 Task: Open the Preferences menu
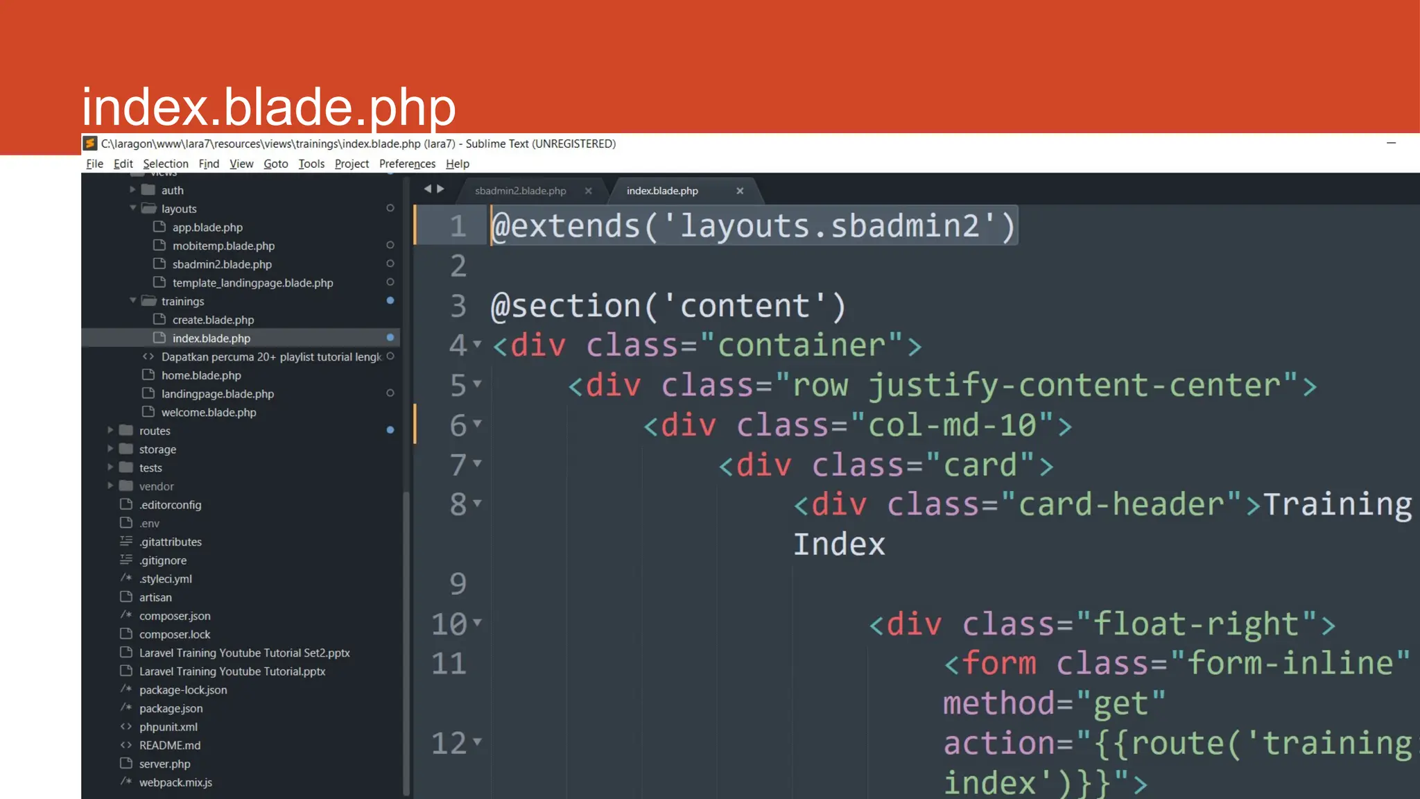click(407, 164)
